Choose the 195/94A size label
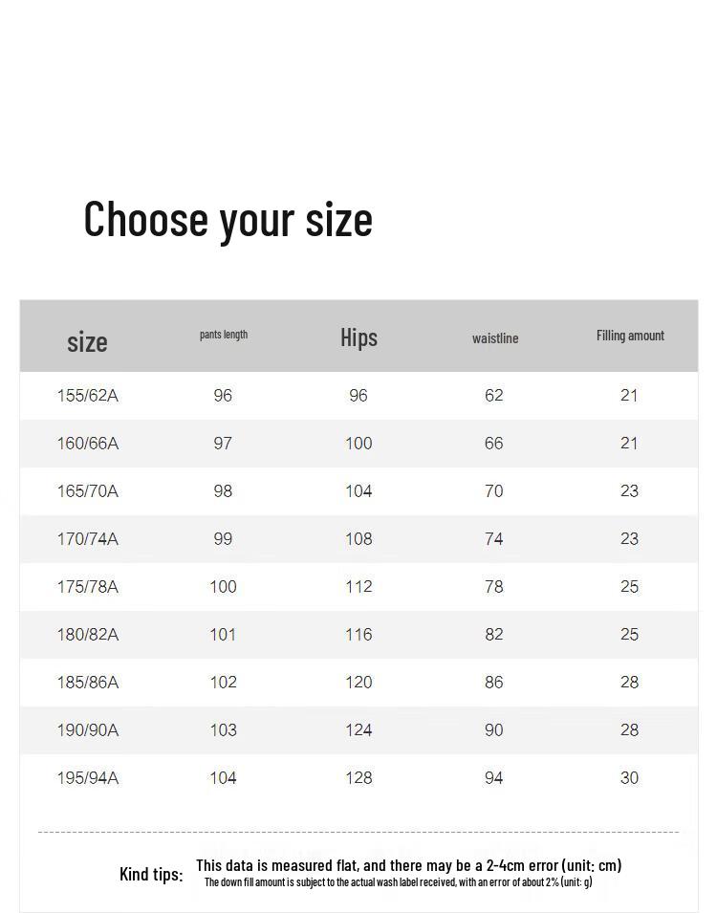Screen dimensions: 717x913 tap(88, 778)
